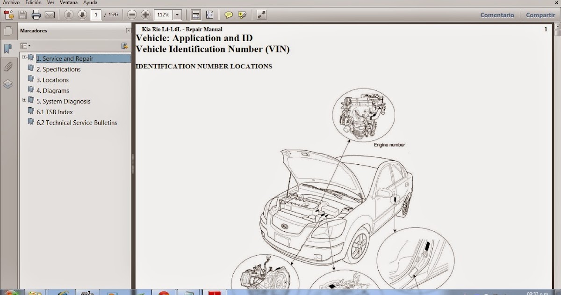Viewport: 561px width, 295px height.
Task: Jump to 2. Specifications bookmark
Action: [58, 69]
